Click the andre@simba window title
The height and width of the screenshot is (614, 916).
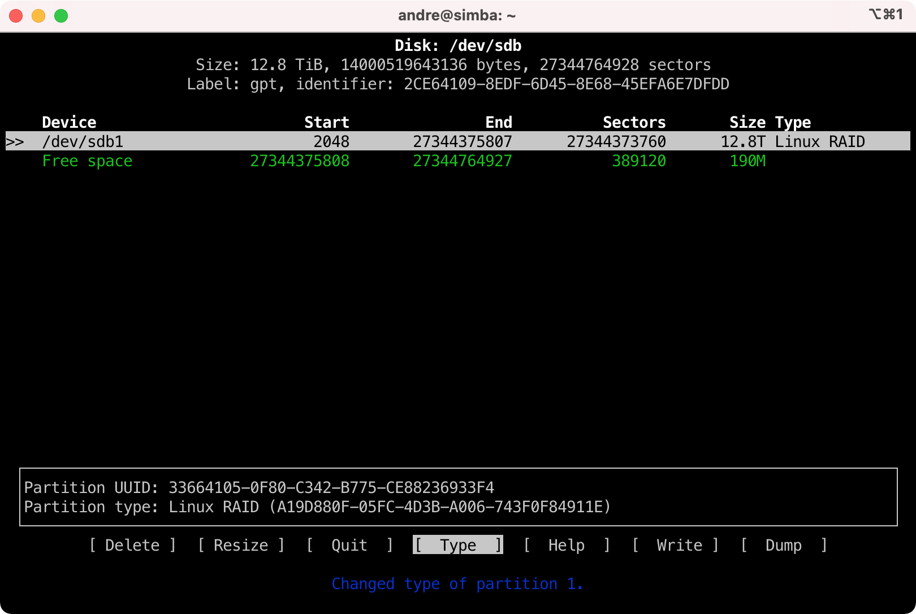pyautogui.click(x=457, y=15)
